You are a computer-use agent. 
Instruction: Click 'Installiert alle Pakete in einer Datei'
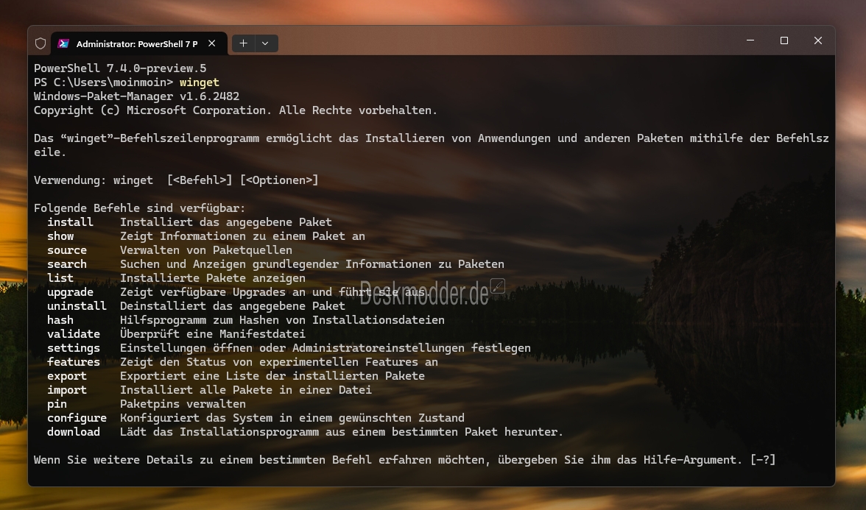coord(246,390)
